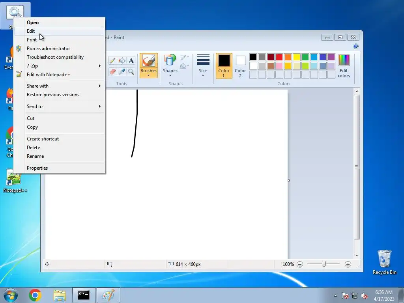Select the Eraser tool in Paint
This screenshot has height=303, width=404.
tap(112, 71)
